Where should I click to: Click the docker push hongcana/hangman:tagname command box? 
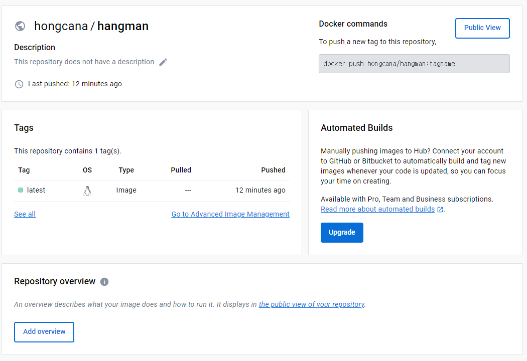414,64
